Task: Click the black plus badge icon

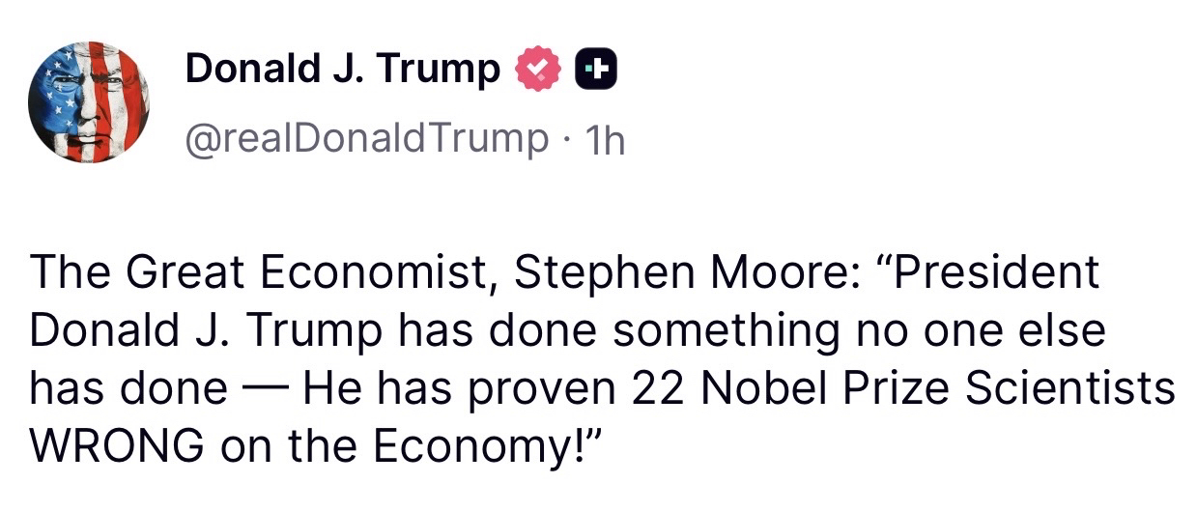Action: pos(596,70)
